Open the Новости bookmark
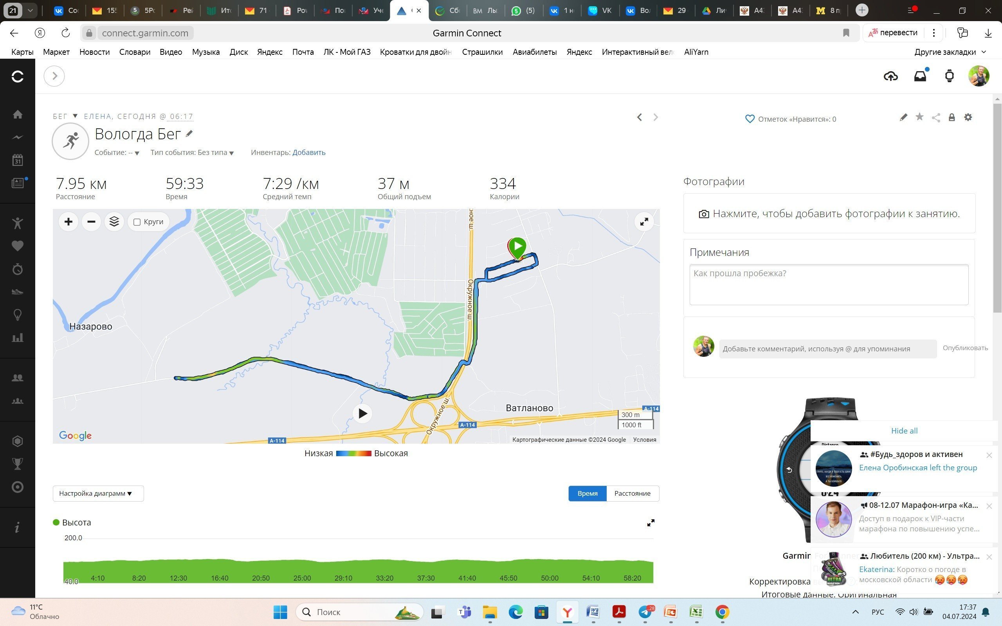This screenshot has width=1002, height=626. pyautogui.click(x=94, y=52)
